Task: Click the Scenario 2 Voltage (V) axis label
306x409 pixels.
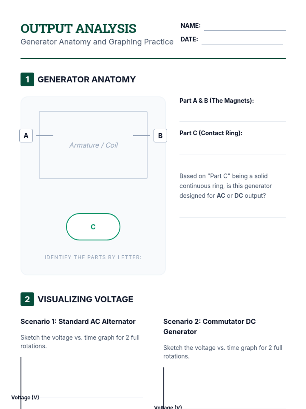Action: (168, 407)
